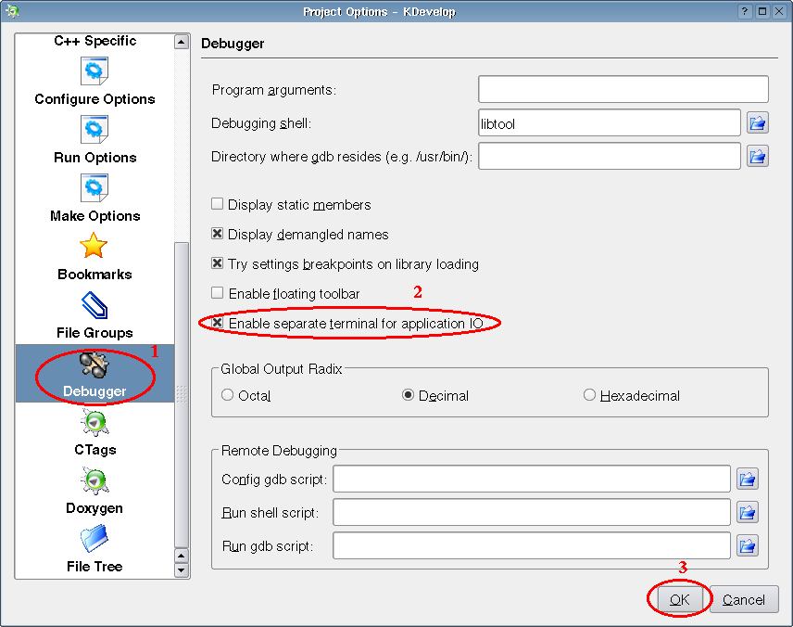This screenshot has width=793, height=627.
Task: Click the Make Options label in sidebar
Action: pyautogui.click(x=95, y=216)
